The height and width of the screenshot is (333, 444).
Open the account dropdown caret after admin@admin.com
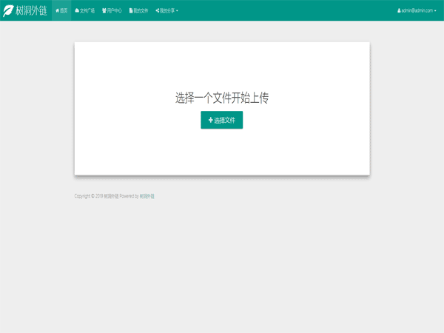437,11
